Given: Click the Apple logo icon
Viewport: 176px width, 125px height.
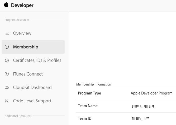Looking at the screenshot, I should click(6, 5).
